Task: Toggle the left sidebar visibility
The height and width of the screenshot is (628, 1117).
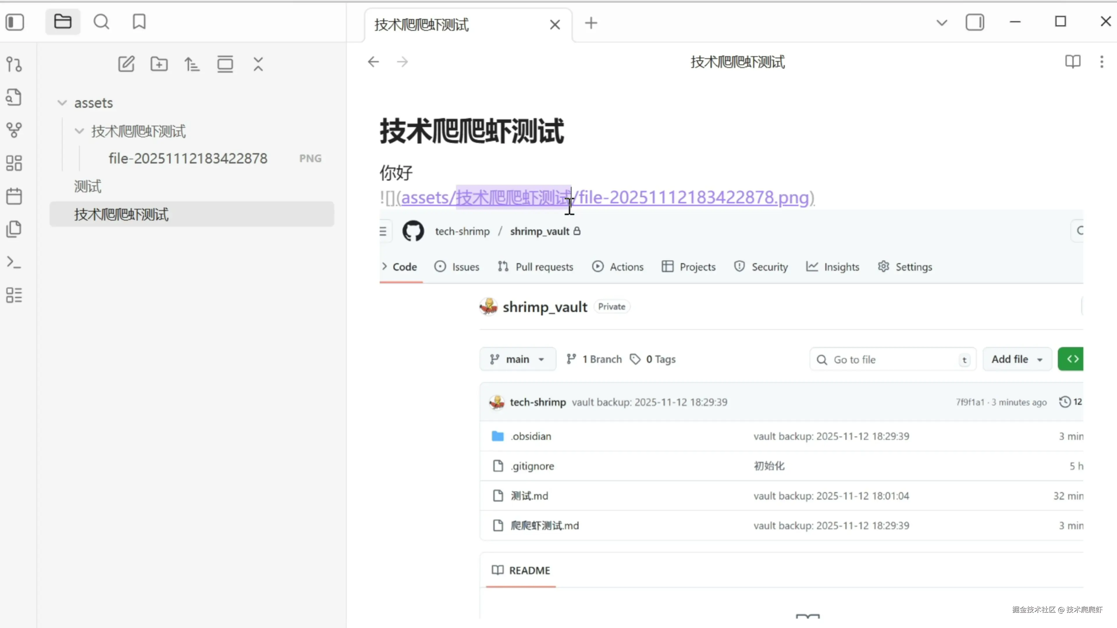Action: tap(15, 22)
